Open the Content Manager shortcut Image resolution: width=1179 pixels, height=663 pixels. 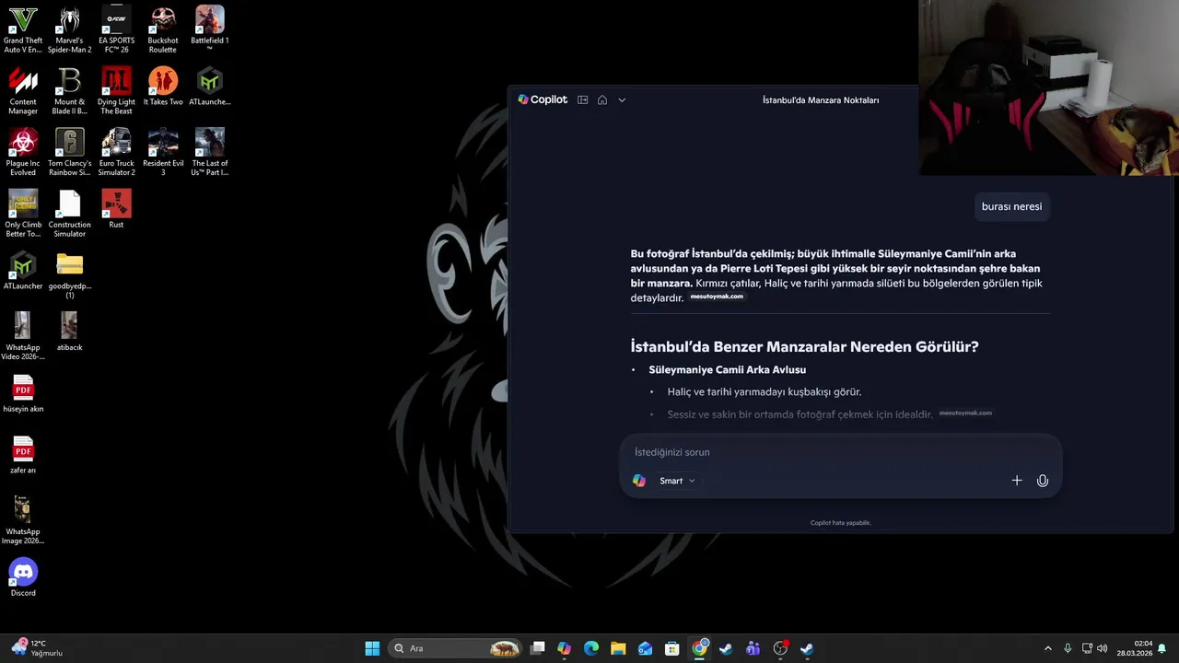coord(23,91)
